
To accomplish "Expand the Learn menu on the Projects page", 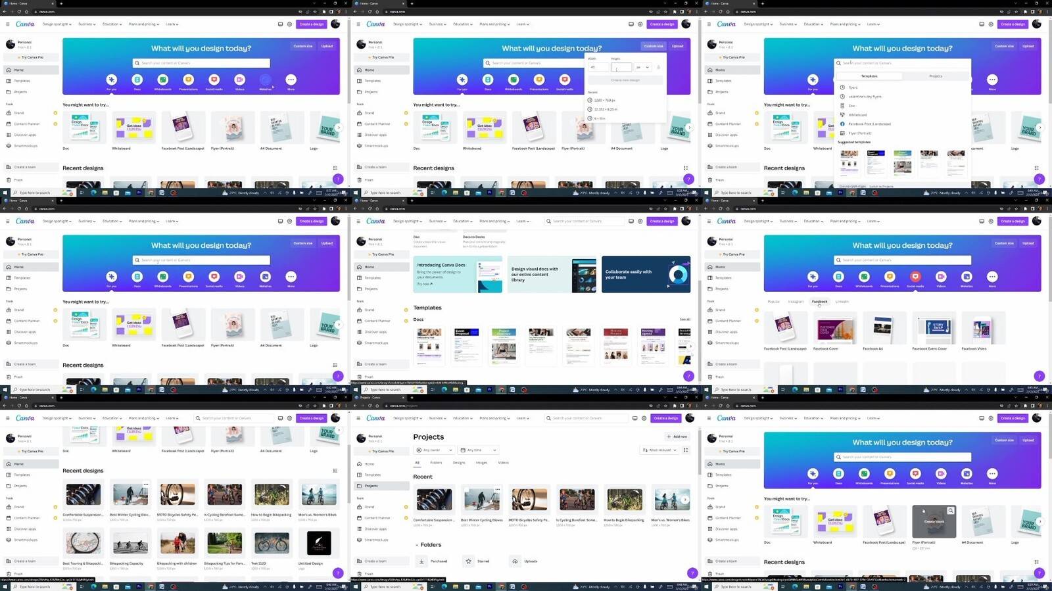I will (523, 418).
